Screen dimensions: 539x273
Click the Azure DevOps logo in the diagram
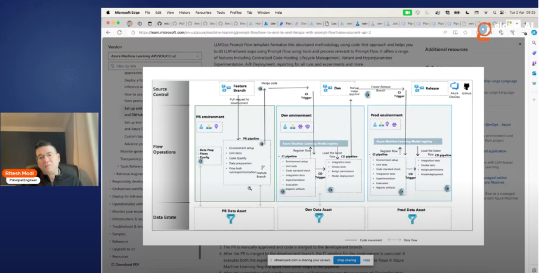coord(454,87)
